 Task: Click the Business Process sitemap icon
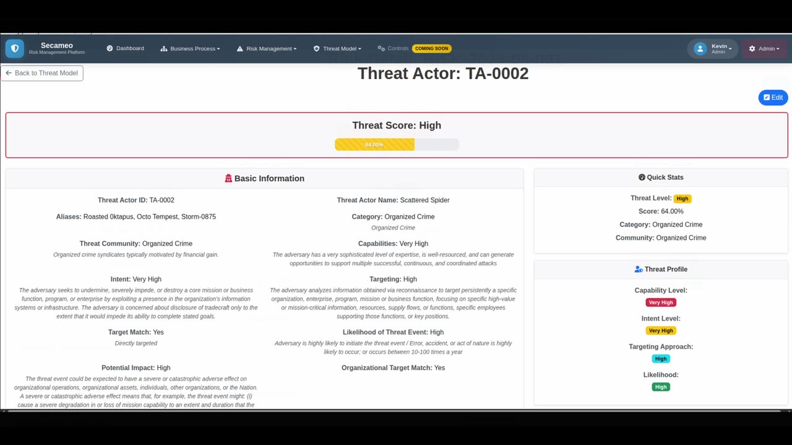click(x=164, y=49)
